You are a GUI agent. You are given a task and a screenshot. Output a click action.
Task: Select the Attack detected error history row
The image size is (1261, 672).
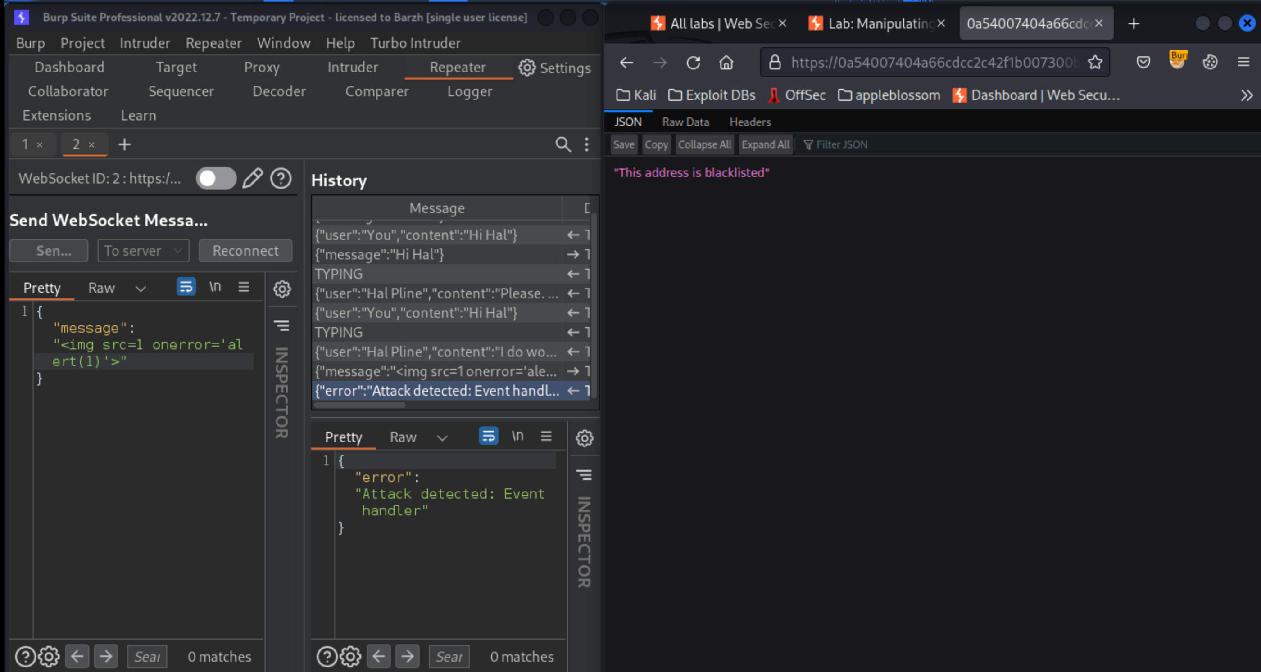(451, 391)
